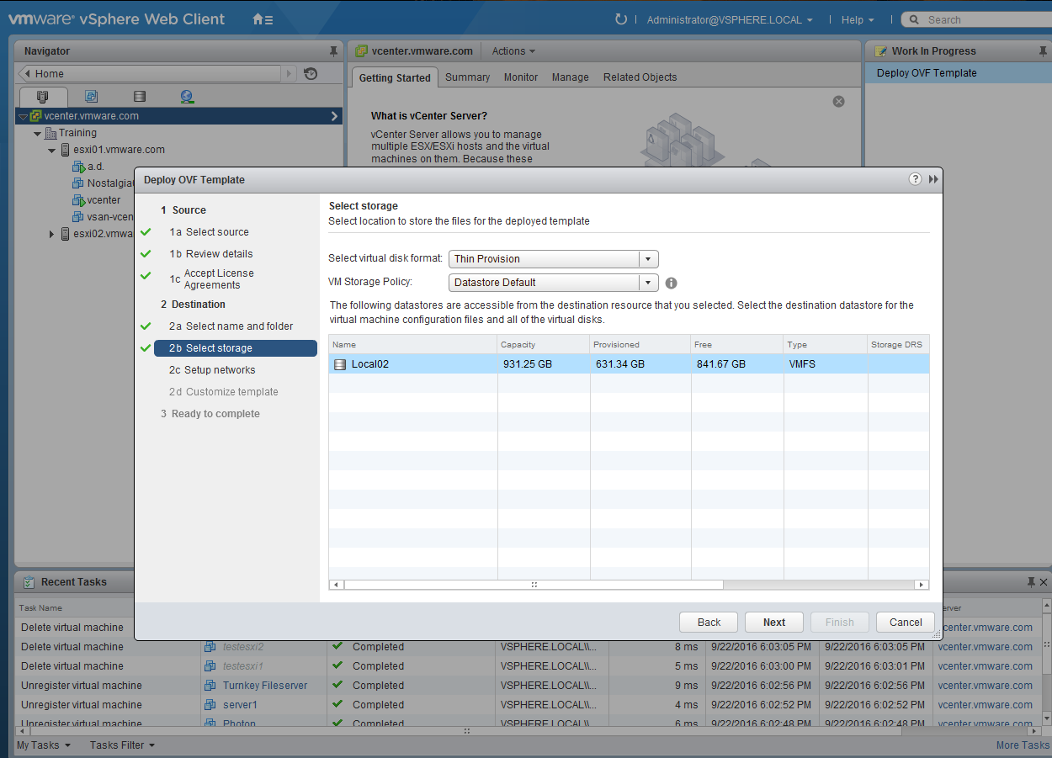Select the vcenter VM under esxi01
Image resolution: width=1052 pixels, height=758 pixels.
click(104, 200)
